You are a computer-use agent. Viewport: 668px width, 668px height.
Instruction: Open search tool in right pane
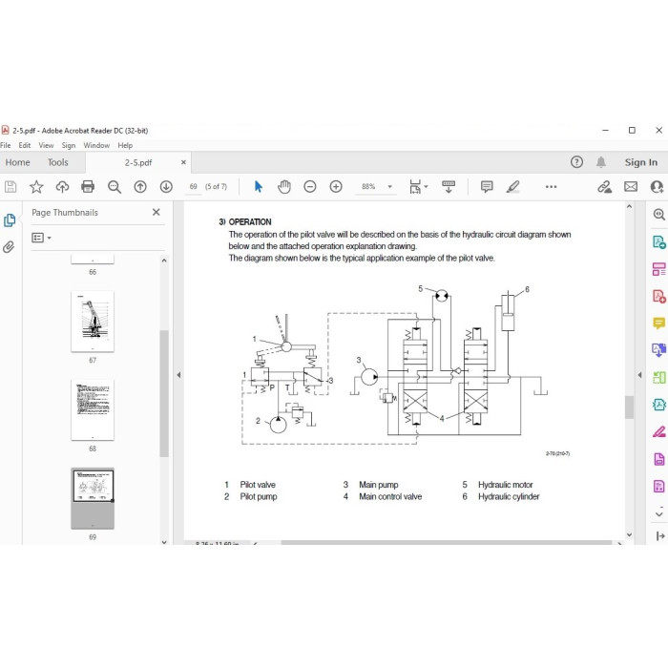click(658, 215)
